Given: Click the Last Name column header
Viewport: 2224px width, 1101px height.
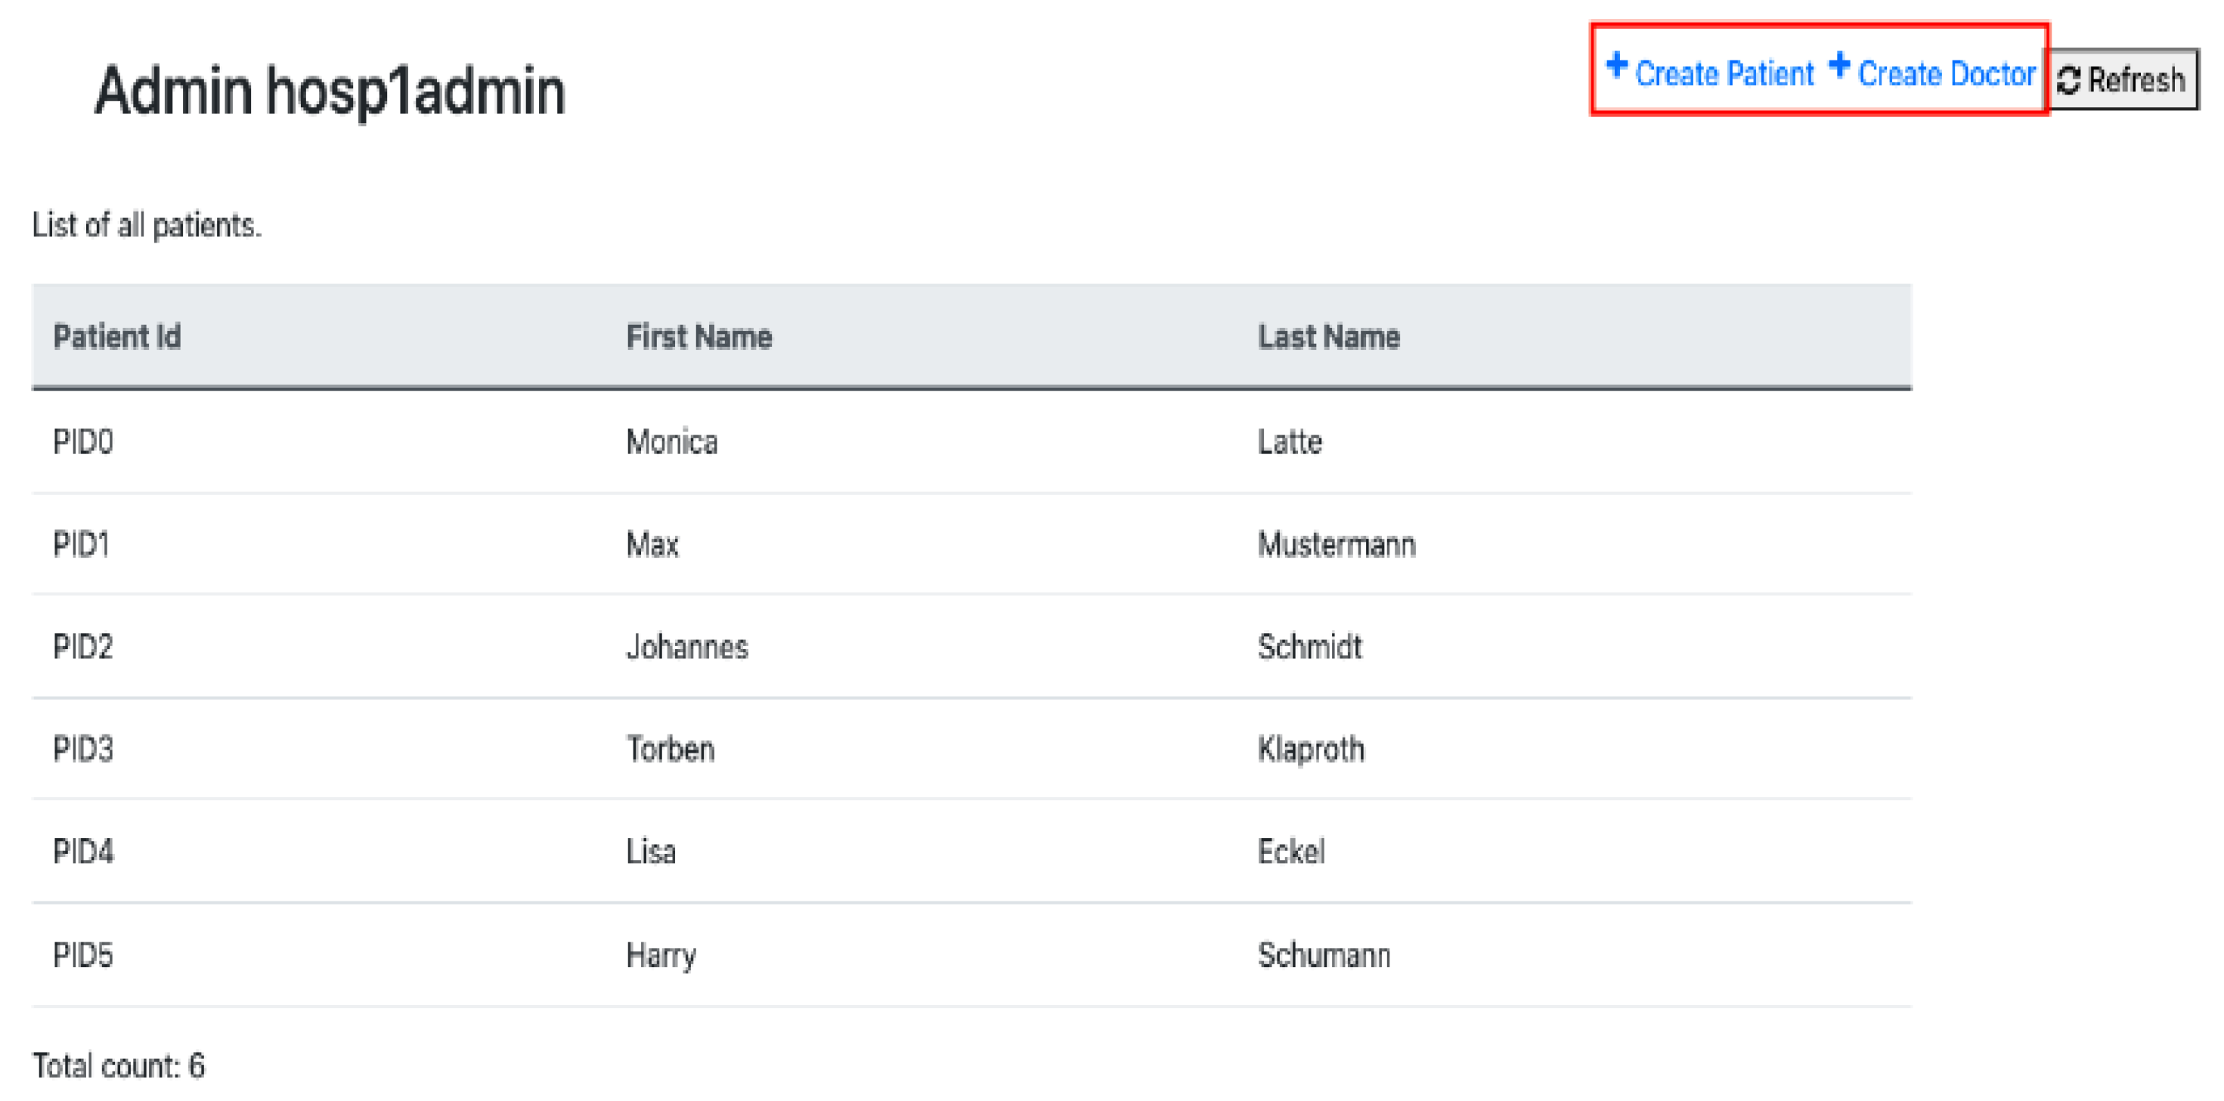Looking at the screenshot, I should point(1328,336).
